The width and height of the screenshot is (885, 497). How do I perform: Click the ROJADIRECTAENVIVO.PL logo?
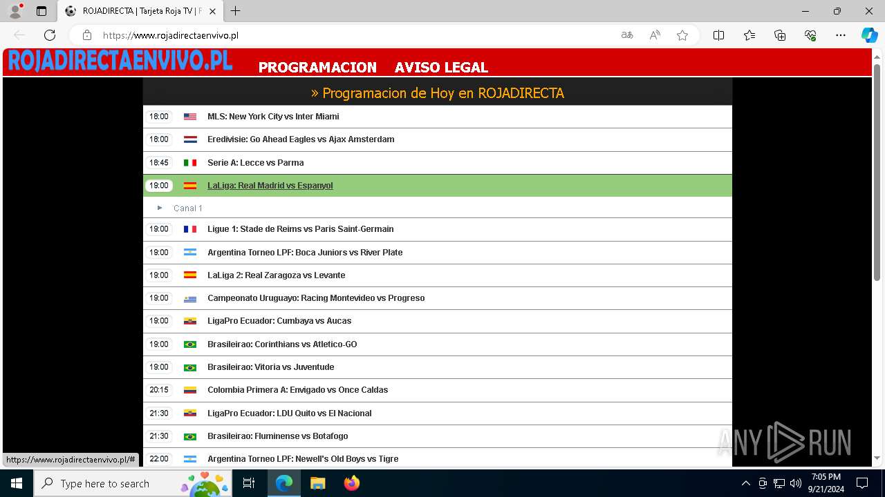pos(120,61)
